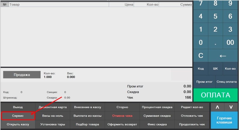
Task: Click Оформить возврат
Action: pos(122,124)
